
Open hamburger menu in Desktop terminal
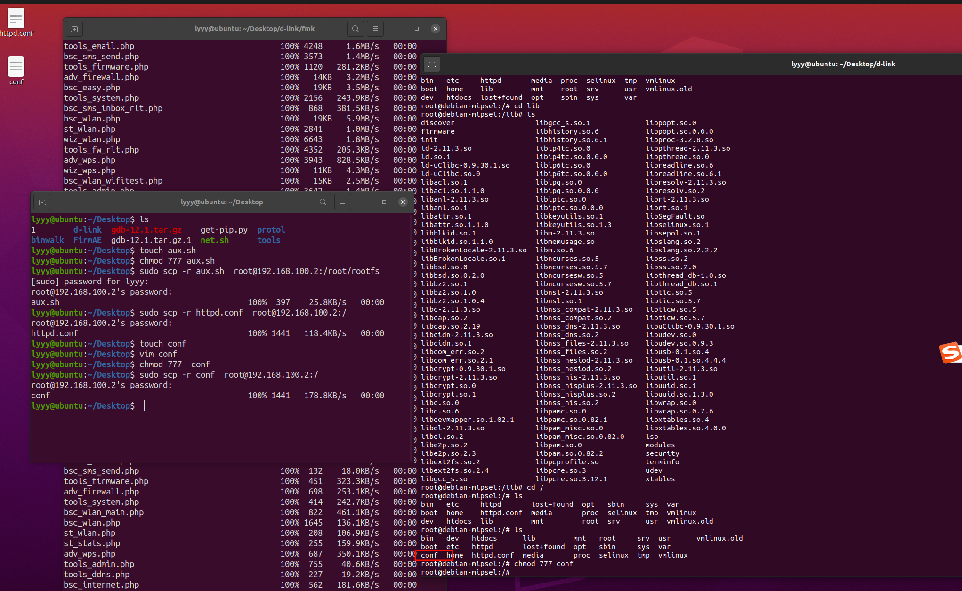point(343,202)
